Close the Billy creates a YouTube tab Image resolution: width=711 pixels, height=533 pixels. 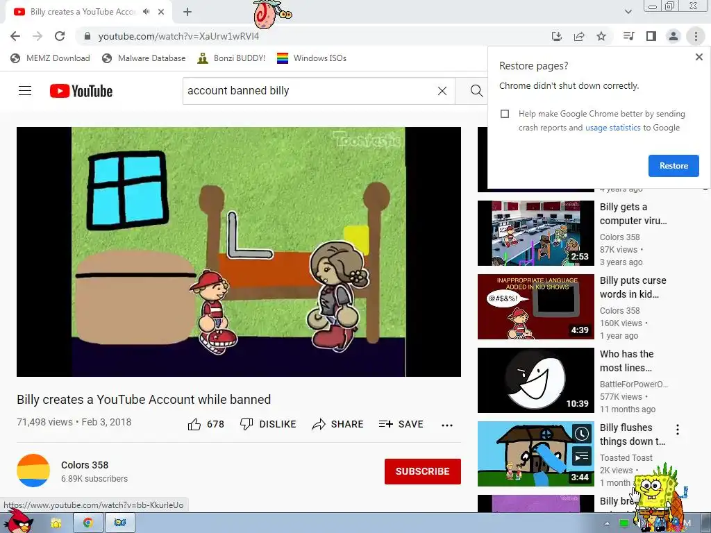[161, 12]
